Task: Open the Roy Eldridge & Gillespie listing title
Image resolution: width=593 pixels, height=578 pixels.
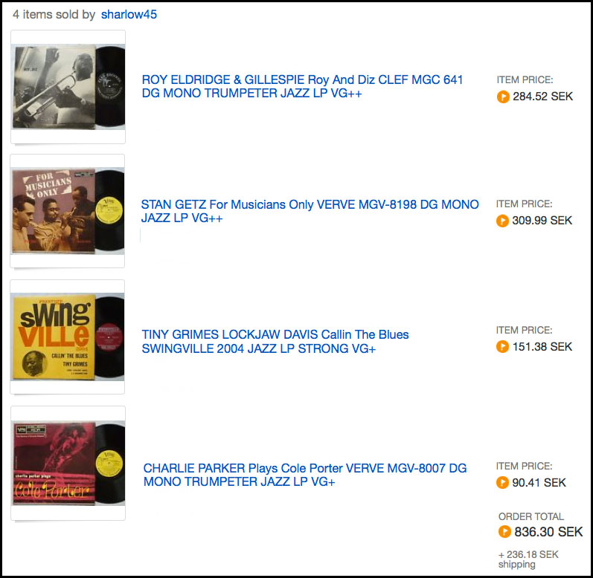Action: (302, 86)
